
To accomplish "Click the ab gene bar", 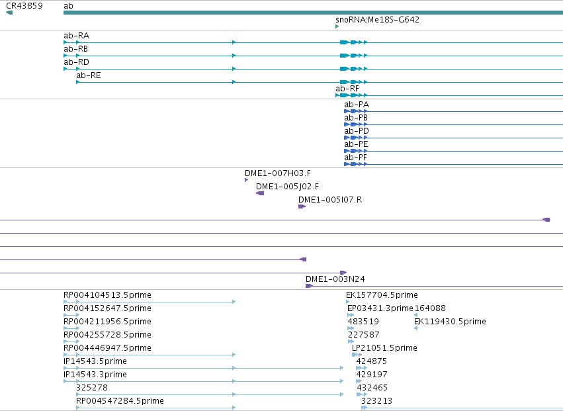I will coord(313,13).
